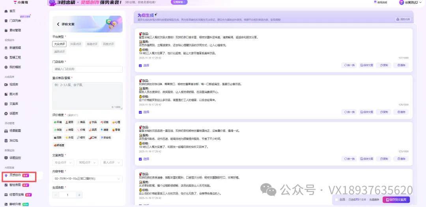
Task: Click the back arrow beside 评价文案
Action: coord(58,24)
